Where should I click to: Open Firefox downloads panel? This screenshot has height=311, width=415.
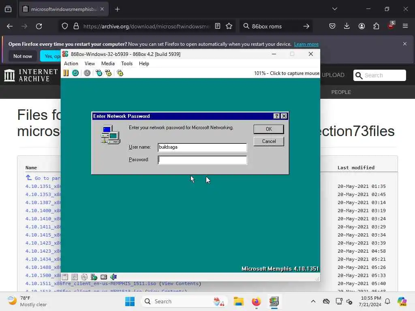coord(347,26)
